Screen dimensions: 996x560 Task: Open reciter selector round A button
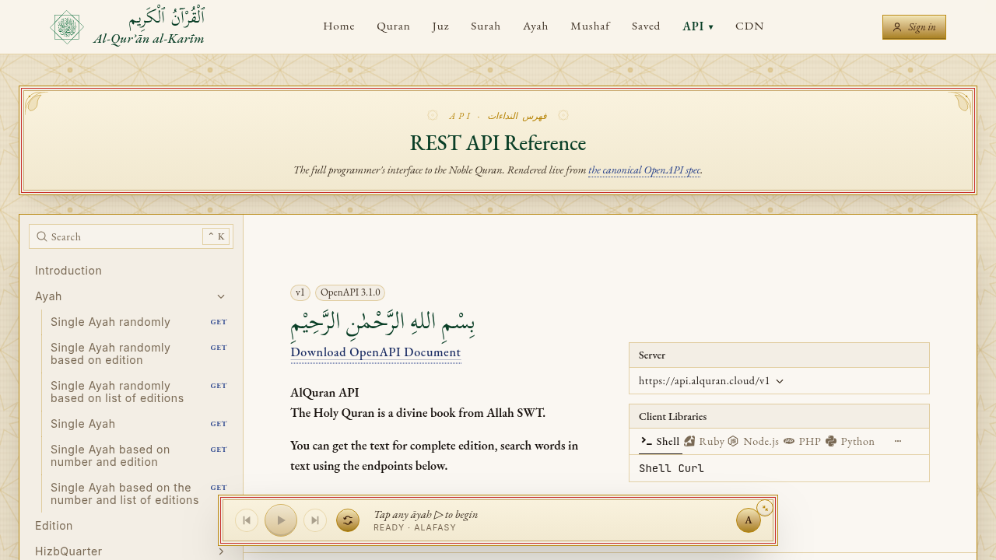click(x=749, y=520)
